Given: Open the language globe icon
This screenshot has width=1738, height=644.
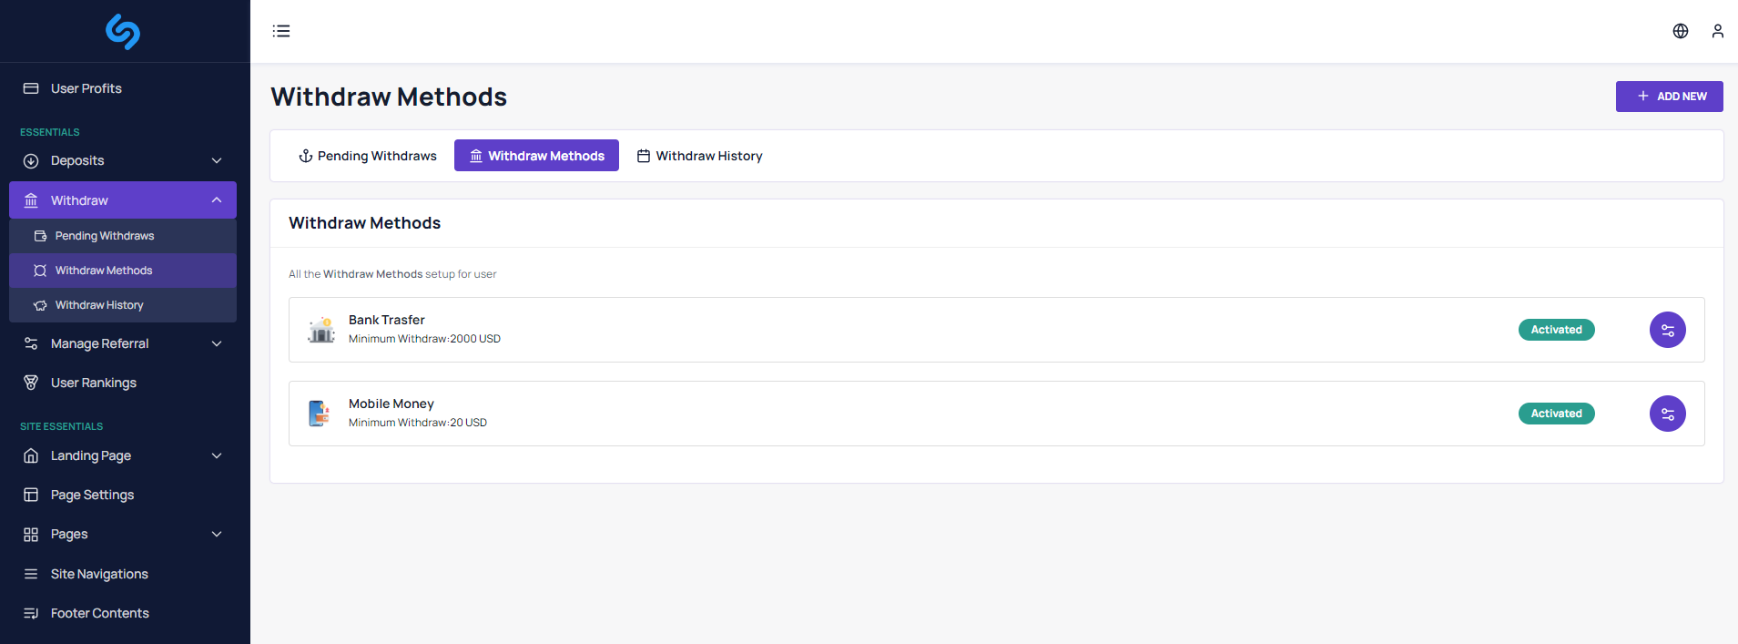Looking at the screenshot, I should pyautogui.click(x=1681, y=31).
